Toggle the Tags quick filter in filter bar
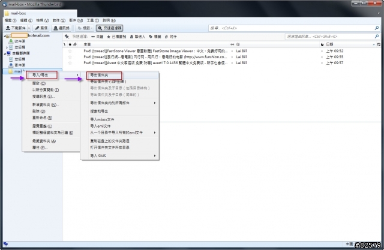Image resolution: width=384 pixels, height=250 pixels. pyautogui.click(x=155, y=37)
